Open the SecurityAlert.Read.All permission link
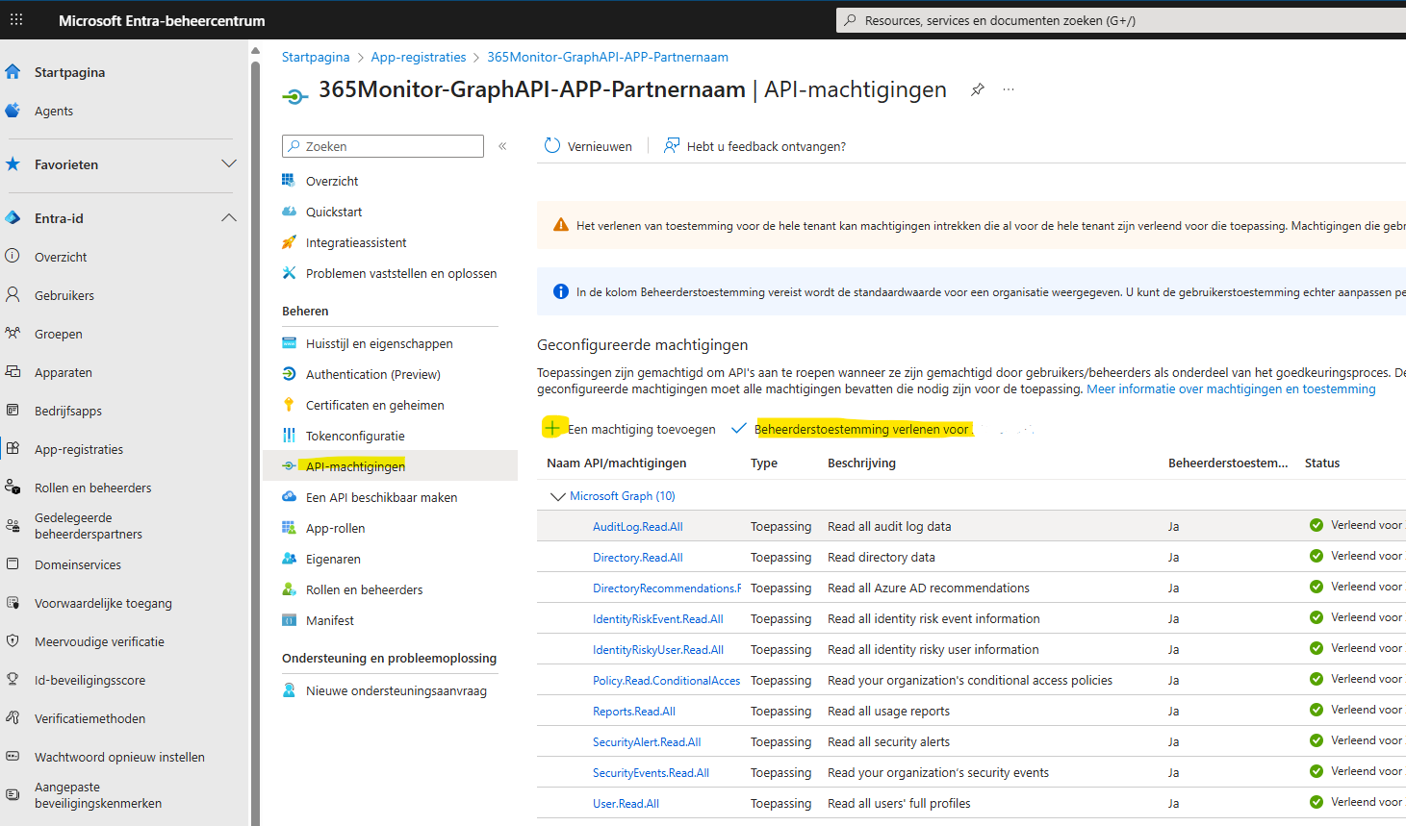This screenshot has height=826, width=1406. (x=647, y=742)
